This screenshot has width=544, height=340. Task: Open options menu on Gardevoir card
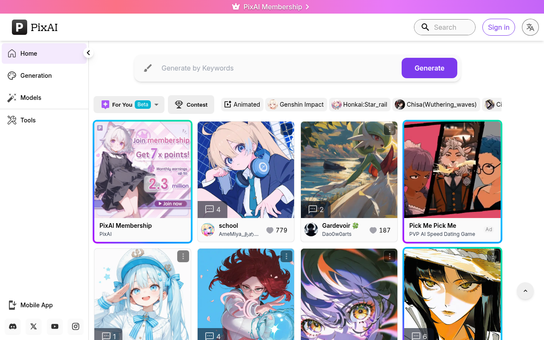[389, 129]
